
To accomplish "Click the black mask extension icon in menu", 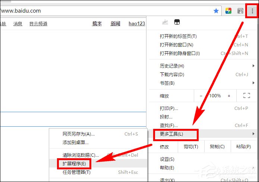I will click(x=177, y=22).
